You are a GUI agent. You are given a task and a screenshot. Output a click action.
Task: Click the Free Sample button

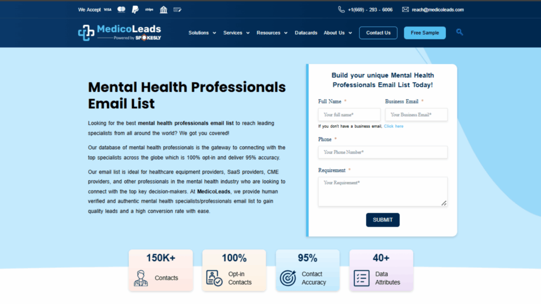(x=424, y=32)
